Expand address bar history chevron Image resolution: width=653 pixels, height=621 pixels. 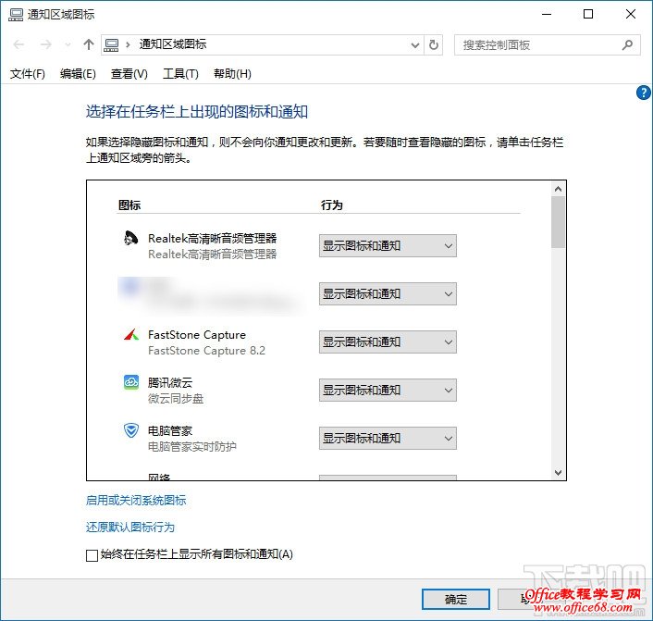pos(414,45)
